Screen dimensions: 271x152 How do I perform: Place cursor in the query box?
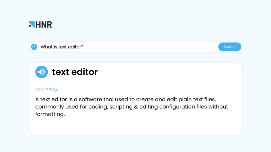tap(119, 46)
